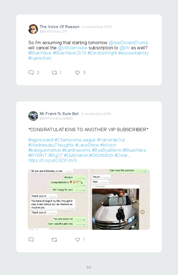This screenshot has height=275, width=178.
Task: Click reply icon on Mr Frank tweet
Action: coord(31,240)
